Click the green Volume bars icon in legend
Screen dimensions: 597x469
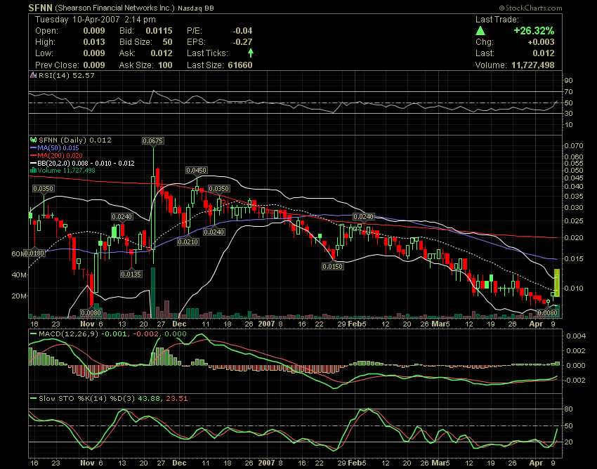point(33,169)
